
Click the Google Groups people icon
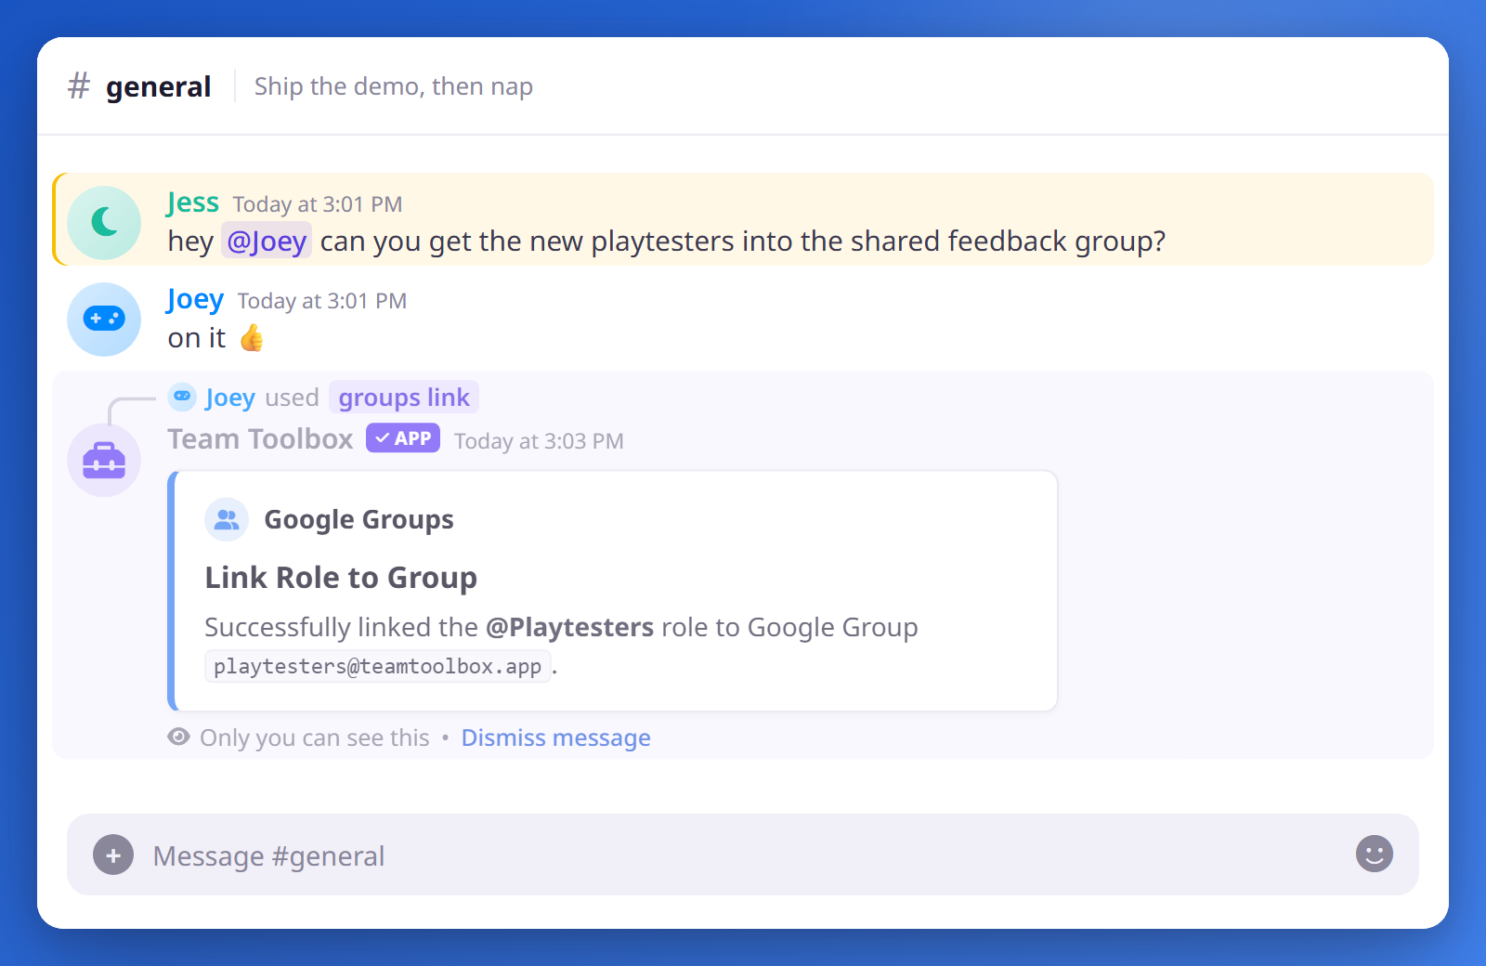click(227, 519)
